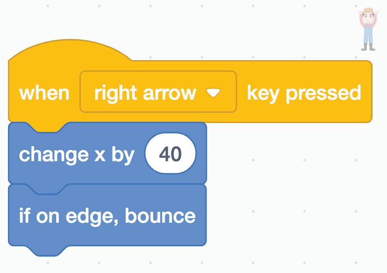The image size is (387, 273).
Task: Select the "if on edge, bounce" block
Action: [x=107, y=216]
